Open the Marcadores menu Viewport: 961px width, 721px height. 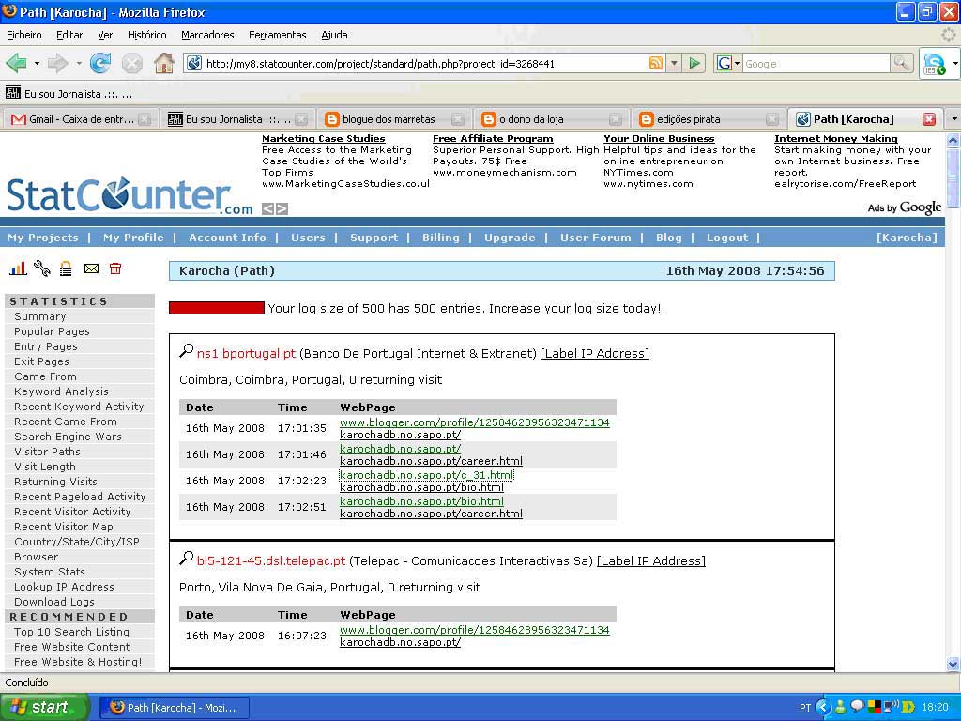point(207,35)
